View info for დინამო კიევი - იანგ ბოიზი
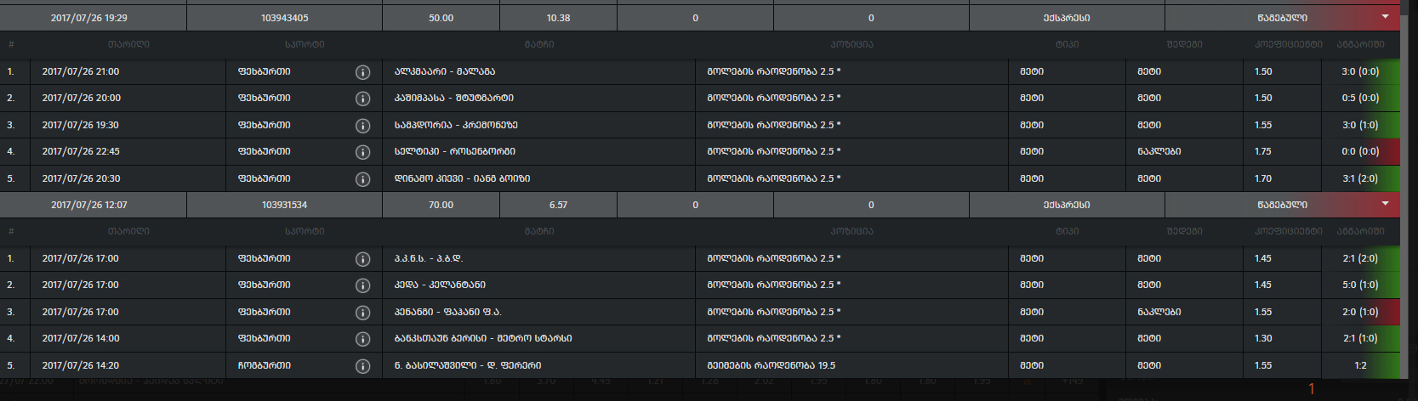Screen dimensions: 1418x401 coord(362,179)
